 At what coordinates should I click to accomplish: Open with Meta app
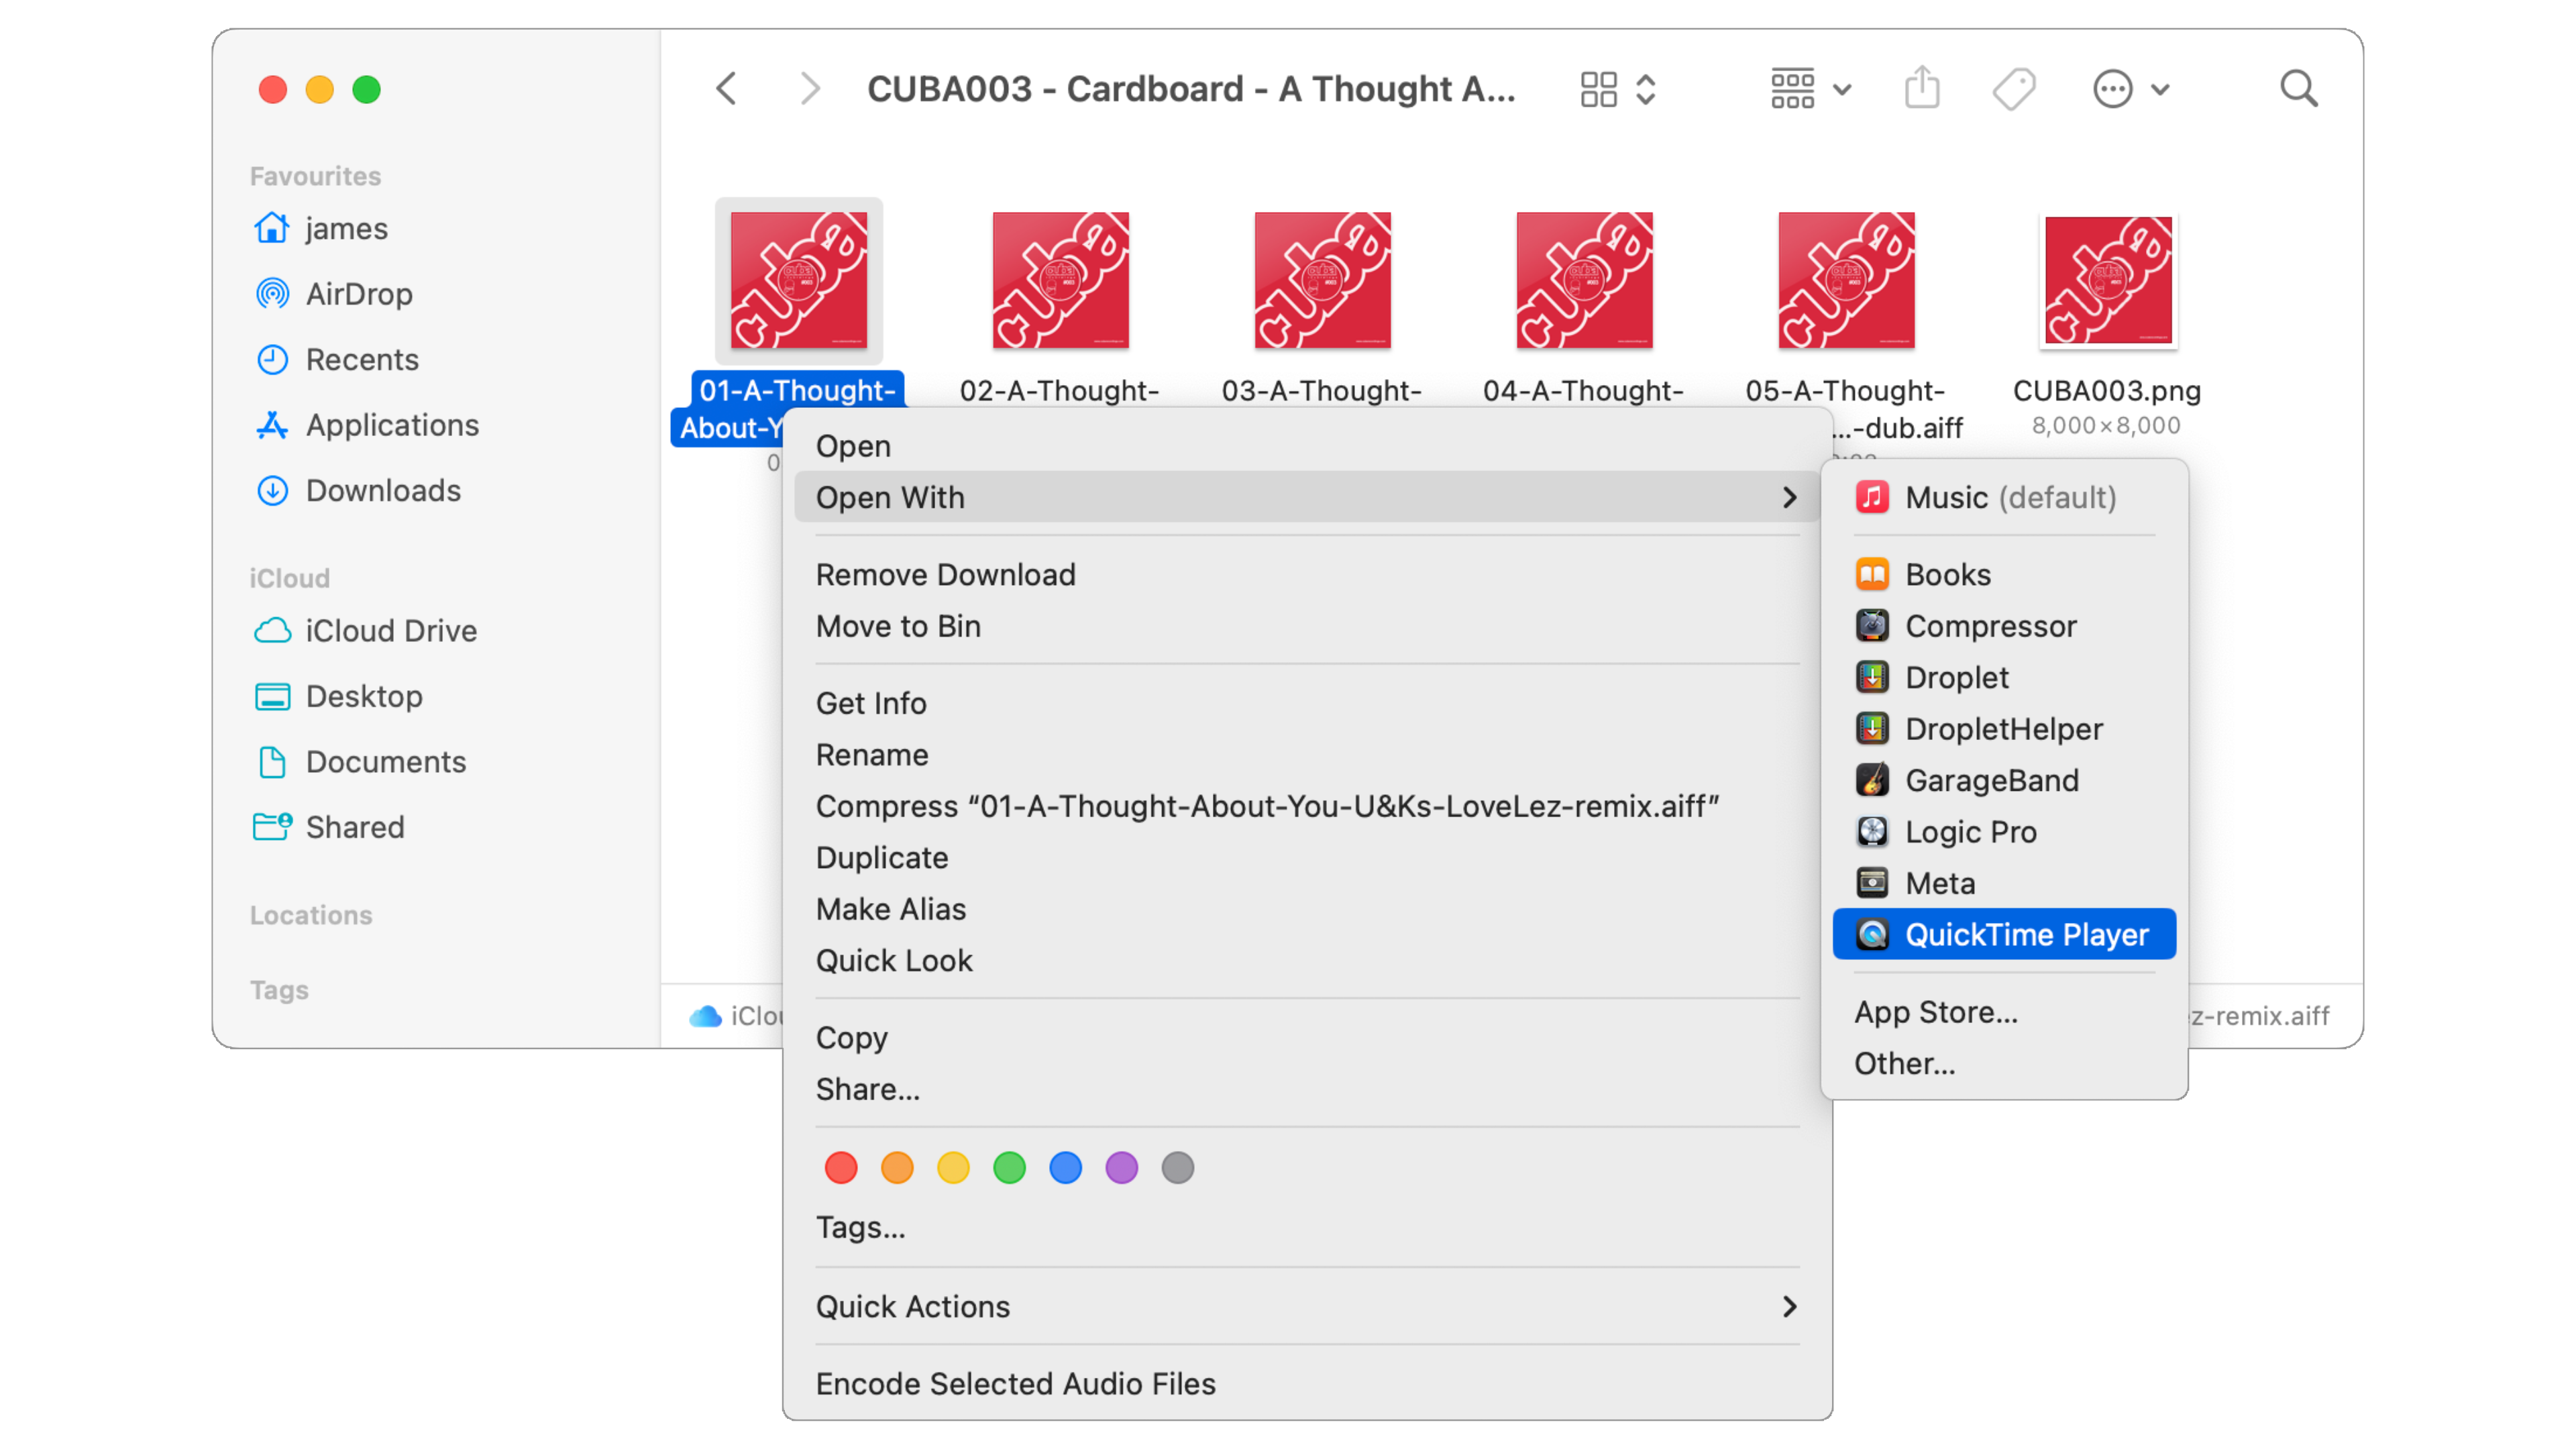[2004, 884]
